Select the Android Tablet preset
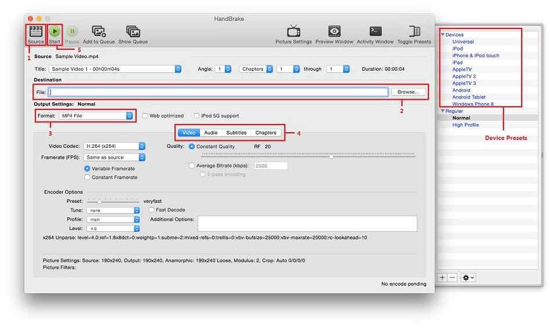The width and height of the screenshot is (550, 328). 469,97
